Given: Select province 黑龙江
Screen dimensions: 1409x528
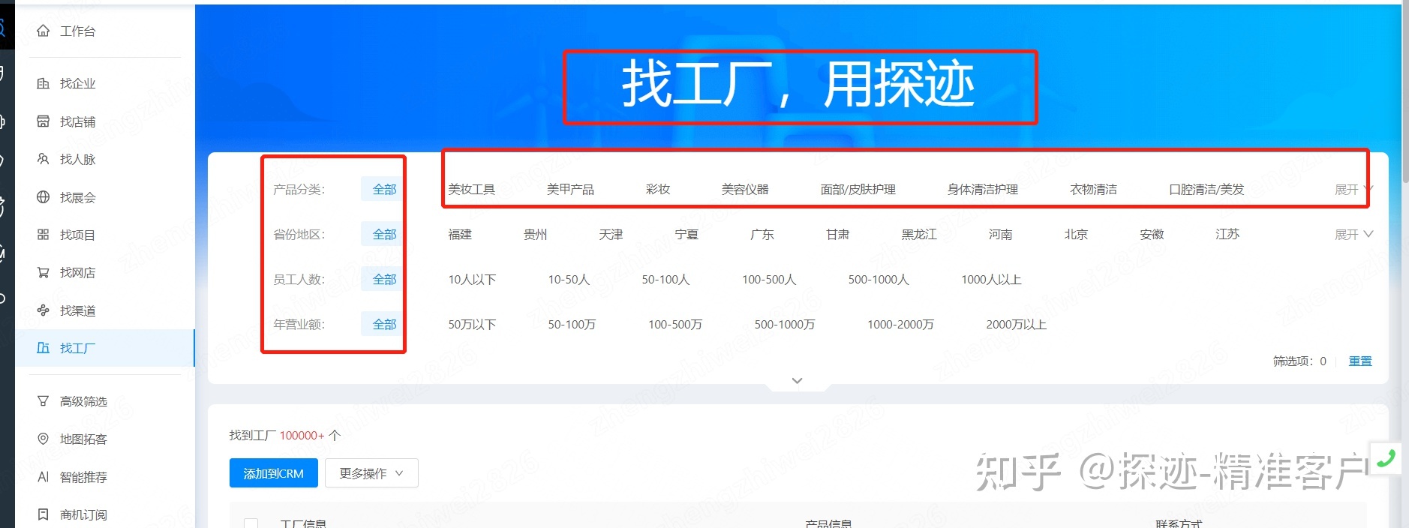Looking at the screenshot, I should [919, 235].
